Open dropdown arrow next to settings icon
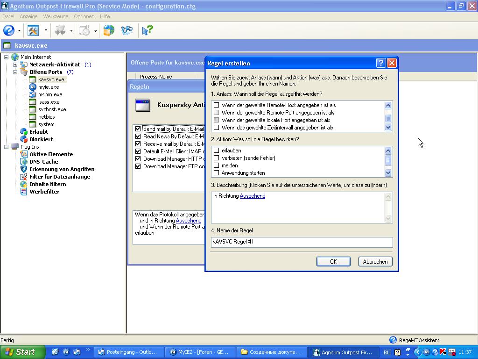This screenshot has width=478, height=359. 46,30
